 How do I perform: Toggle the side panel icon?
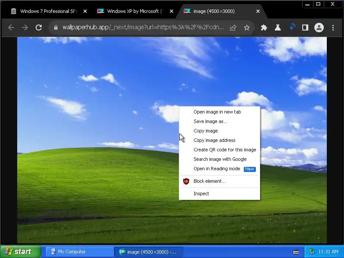[305, 28]
